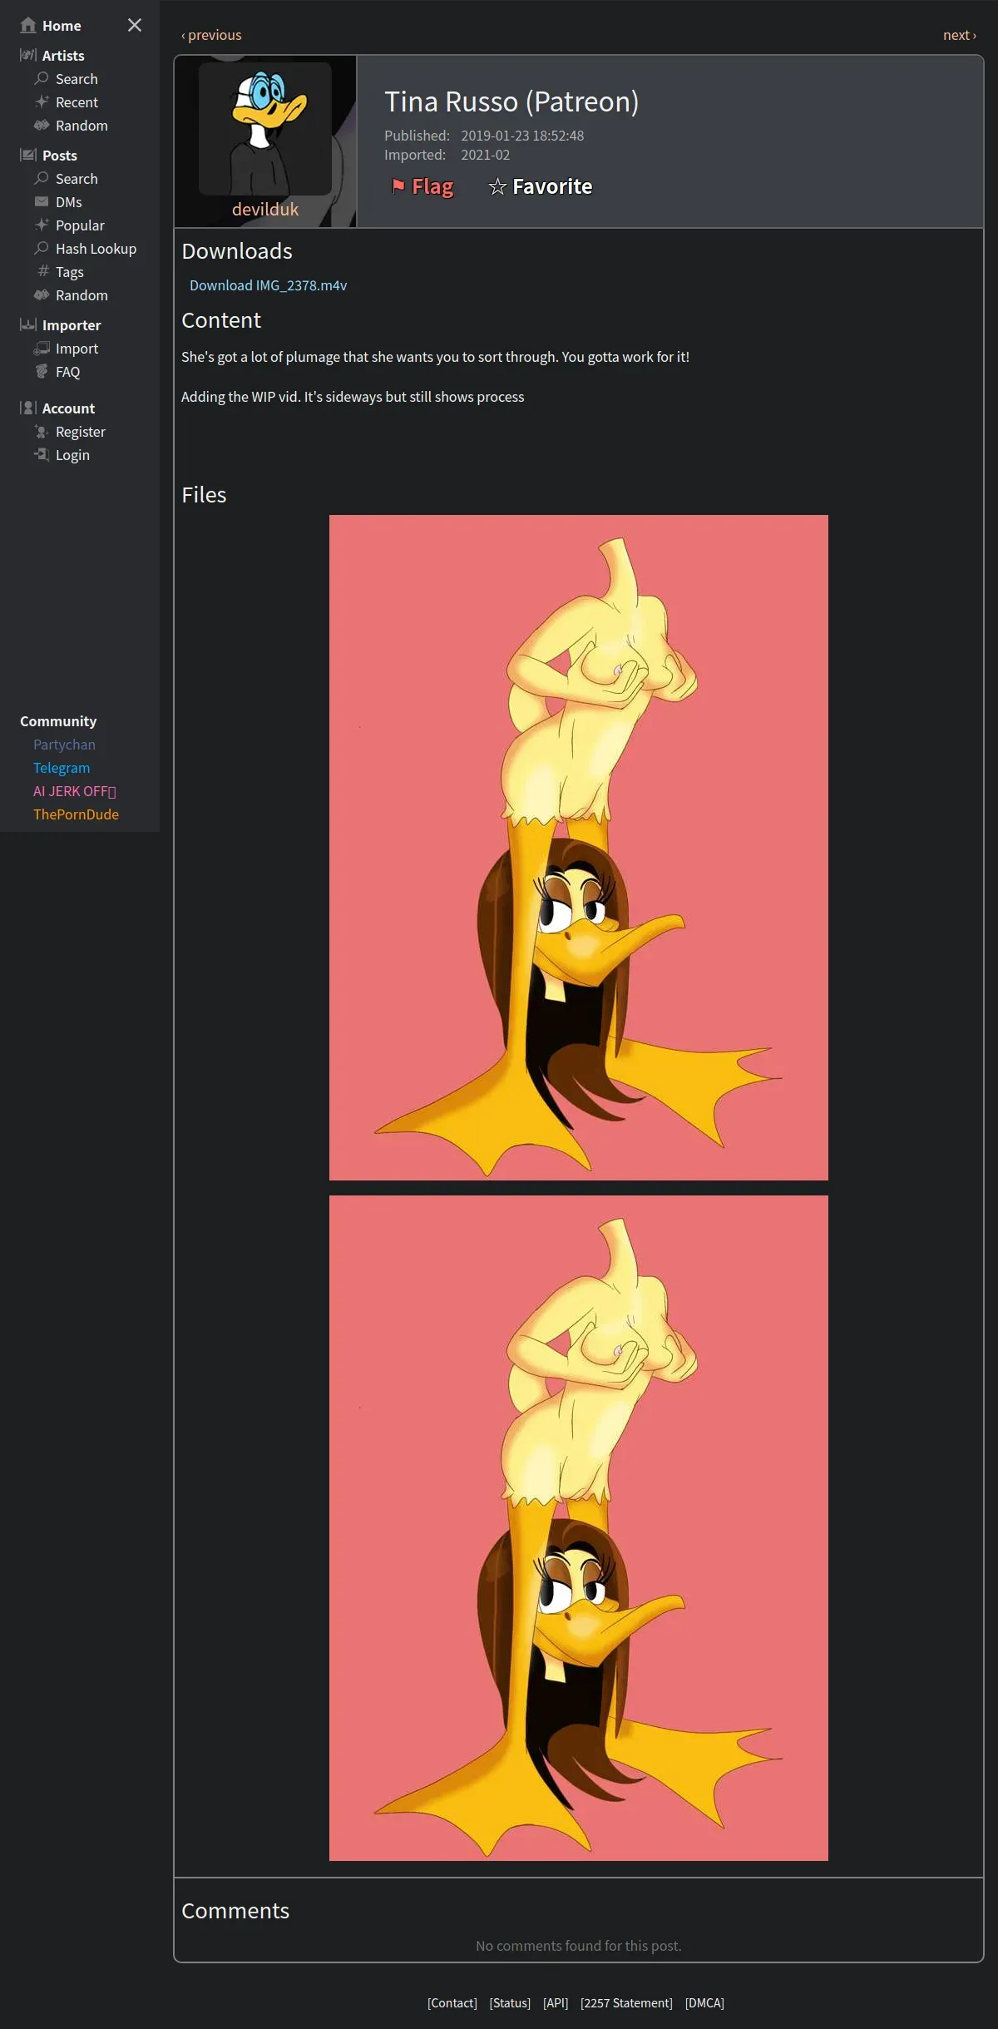Open Popular posts page
Screen dimensions: 998x2029
click(80, 225)
